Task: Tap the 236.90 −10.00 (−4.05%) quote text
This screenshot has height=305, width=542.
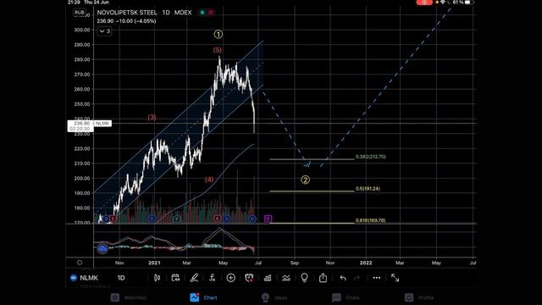Action: click(126, 21)
